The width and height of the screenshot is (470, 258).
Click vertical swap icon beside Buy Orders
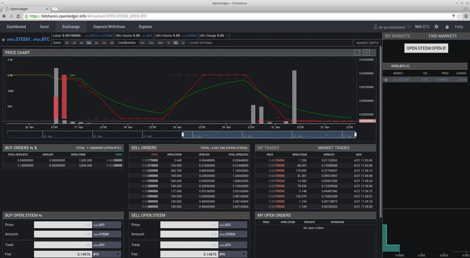coord(36,148)
